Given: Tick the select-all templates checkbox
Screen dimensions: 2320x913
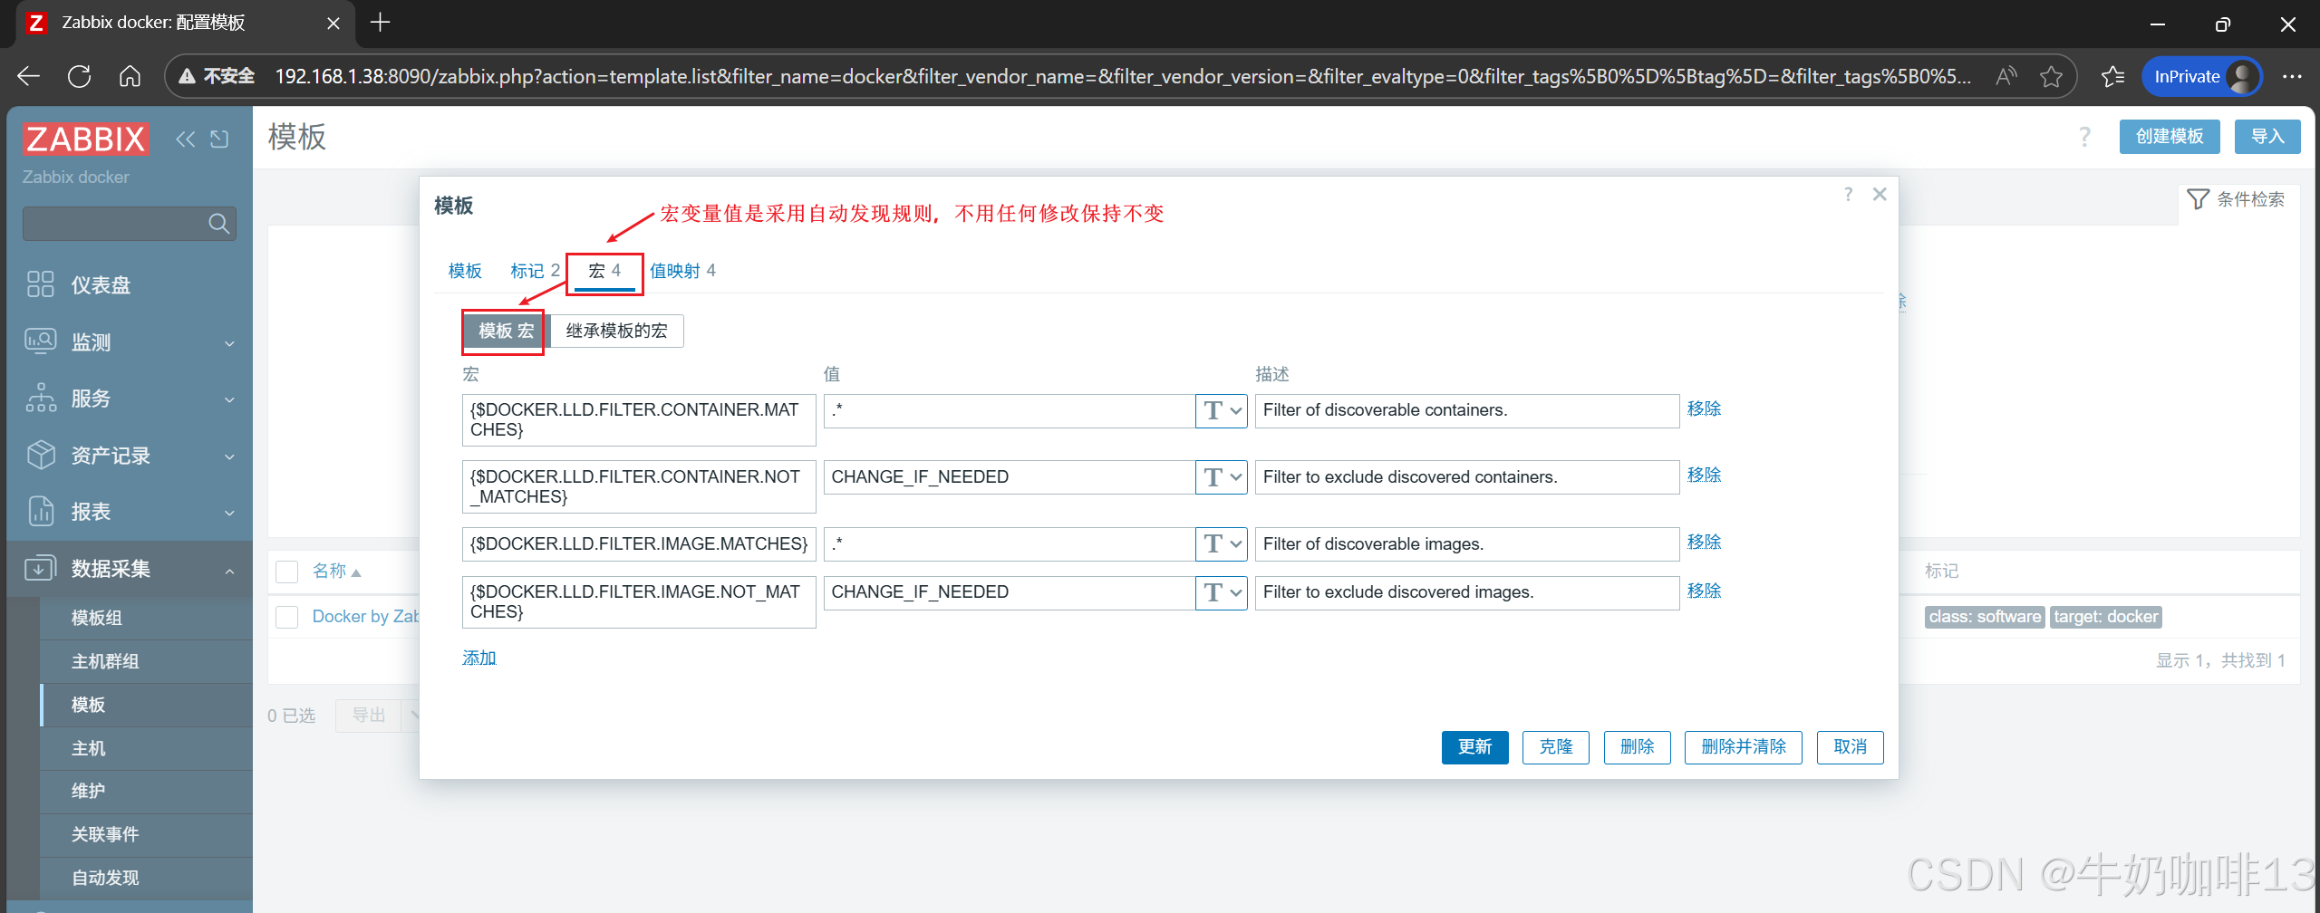Looking at the screenshot, I should point(286,572).
